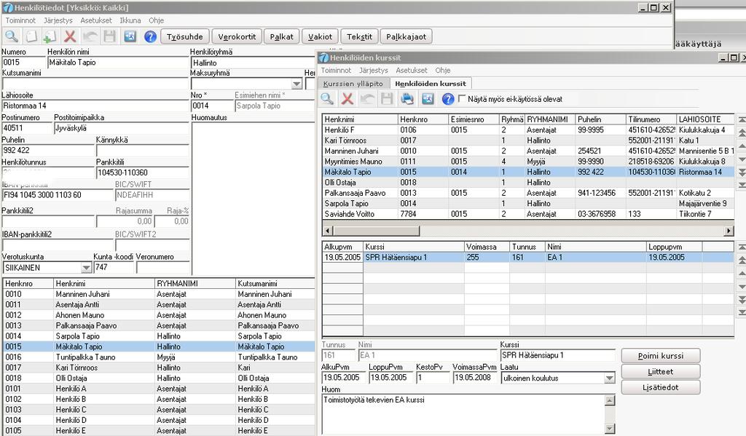Click the Henknro column header in left list
This screenshot has width=746, height=436.
28,283
